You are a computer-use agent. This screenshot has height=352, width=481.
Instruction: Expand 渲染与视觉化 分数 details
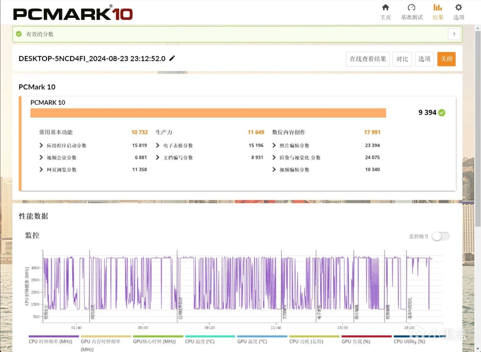[274, 158]
